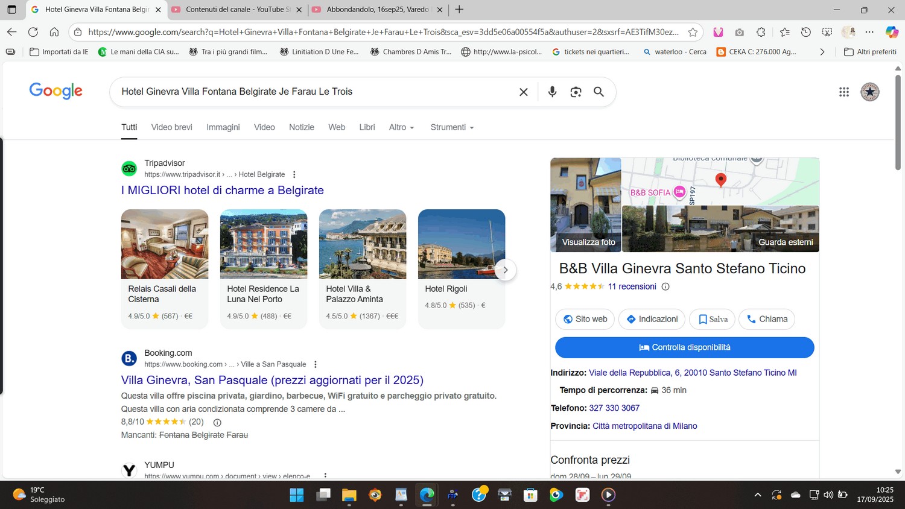The width and height of the screenshot is (905, 509).
Task: Show more hotels in the carousel
Action: (505, 270)
